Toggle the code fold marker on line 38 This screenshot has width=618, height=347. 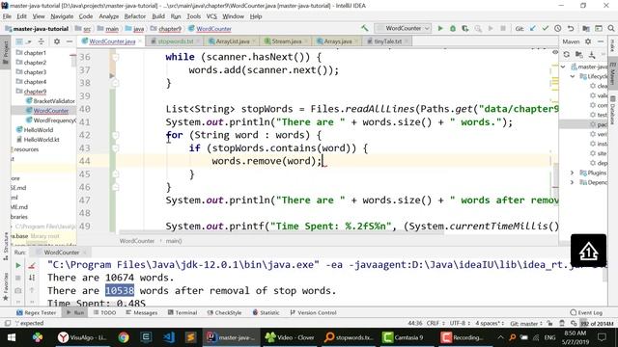tap(115, 83)
